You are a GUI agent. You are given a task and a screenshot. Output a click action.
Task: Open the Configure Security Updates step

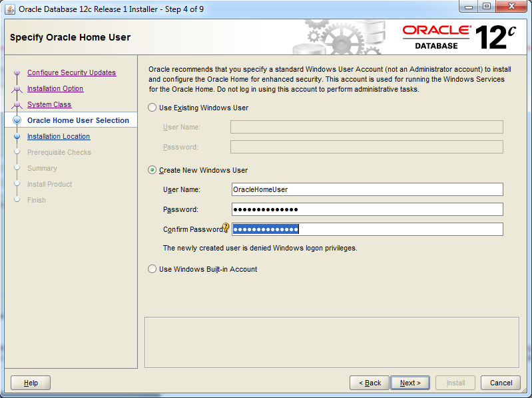[x=72, y=72]
